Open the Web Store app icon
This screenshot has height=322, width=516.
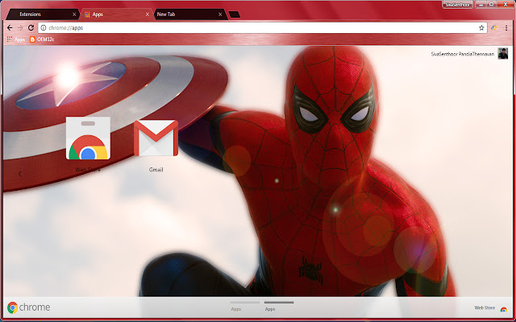[88, 138]
